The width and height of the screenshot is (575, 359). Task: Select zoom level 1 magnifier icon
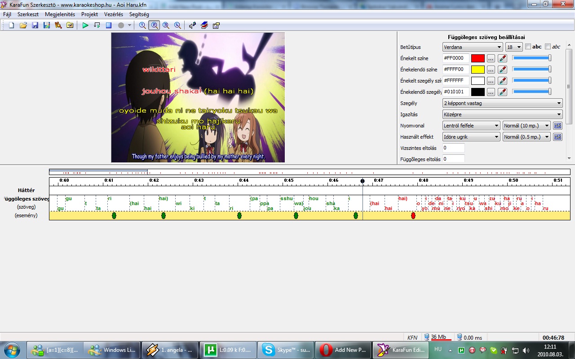pos(142,26)
